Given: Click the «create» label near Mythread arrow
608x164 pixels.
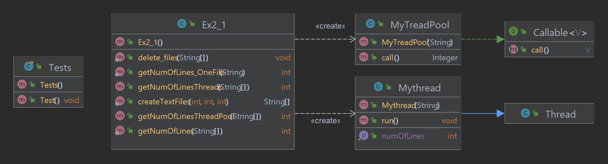Looking at the screenshot, I should click(326, 121).
